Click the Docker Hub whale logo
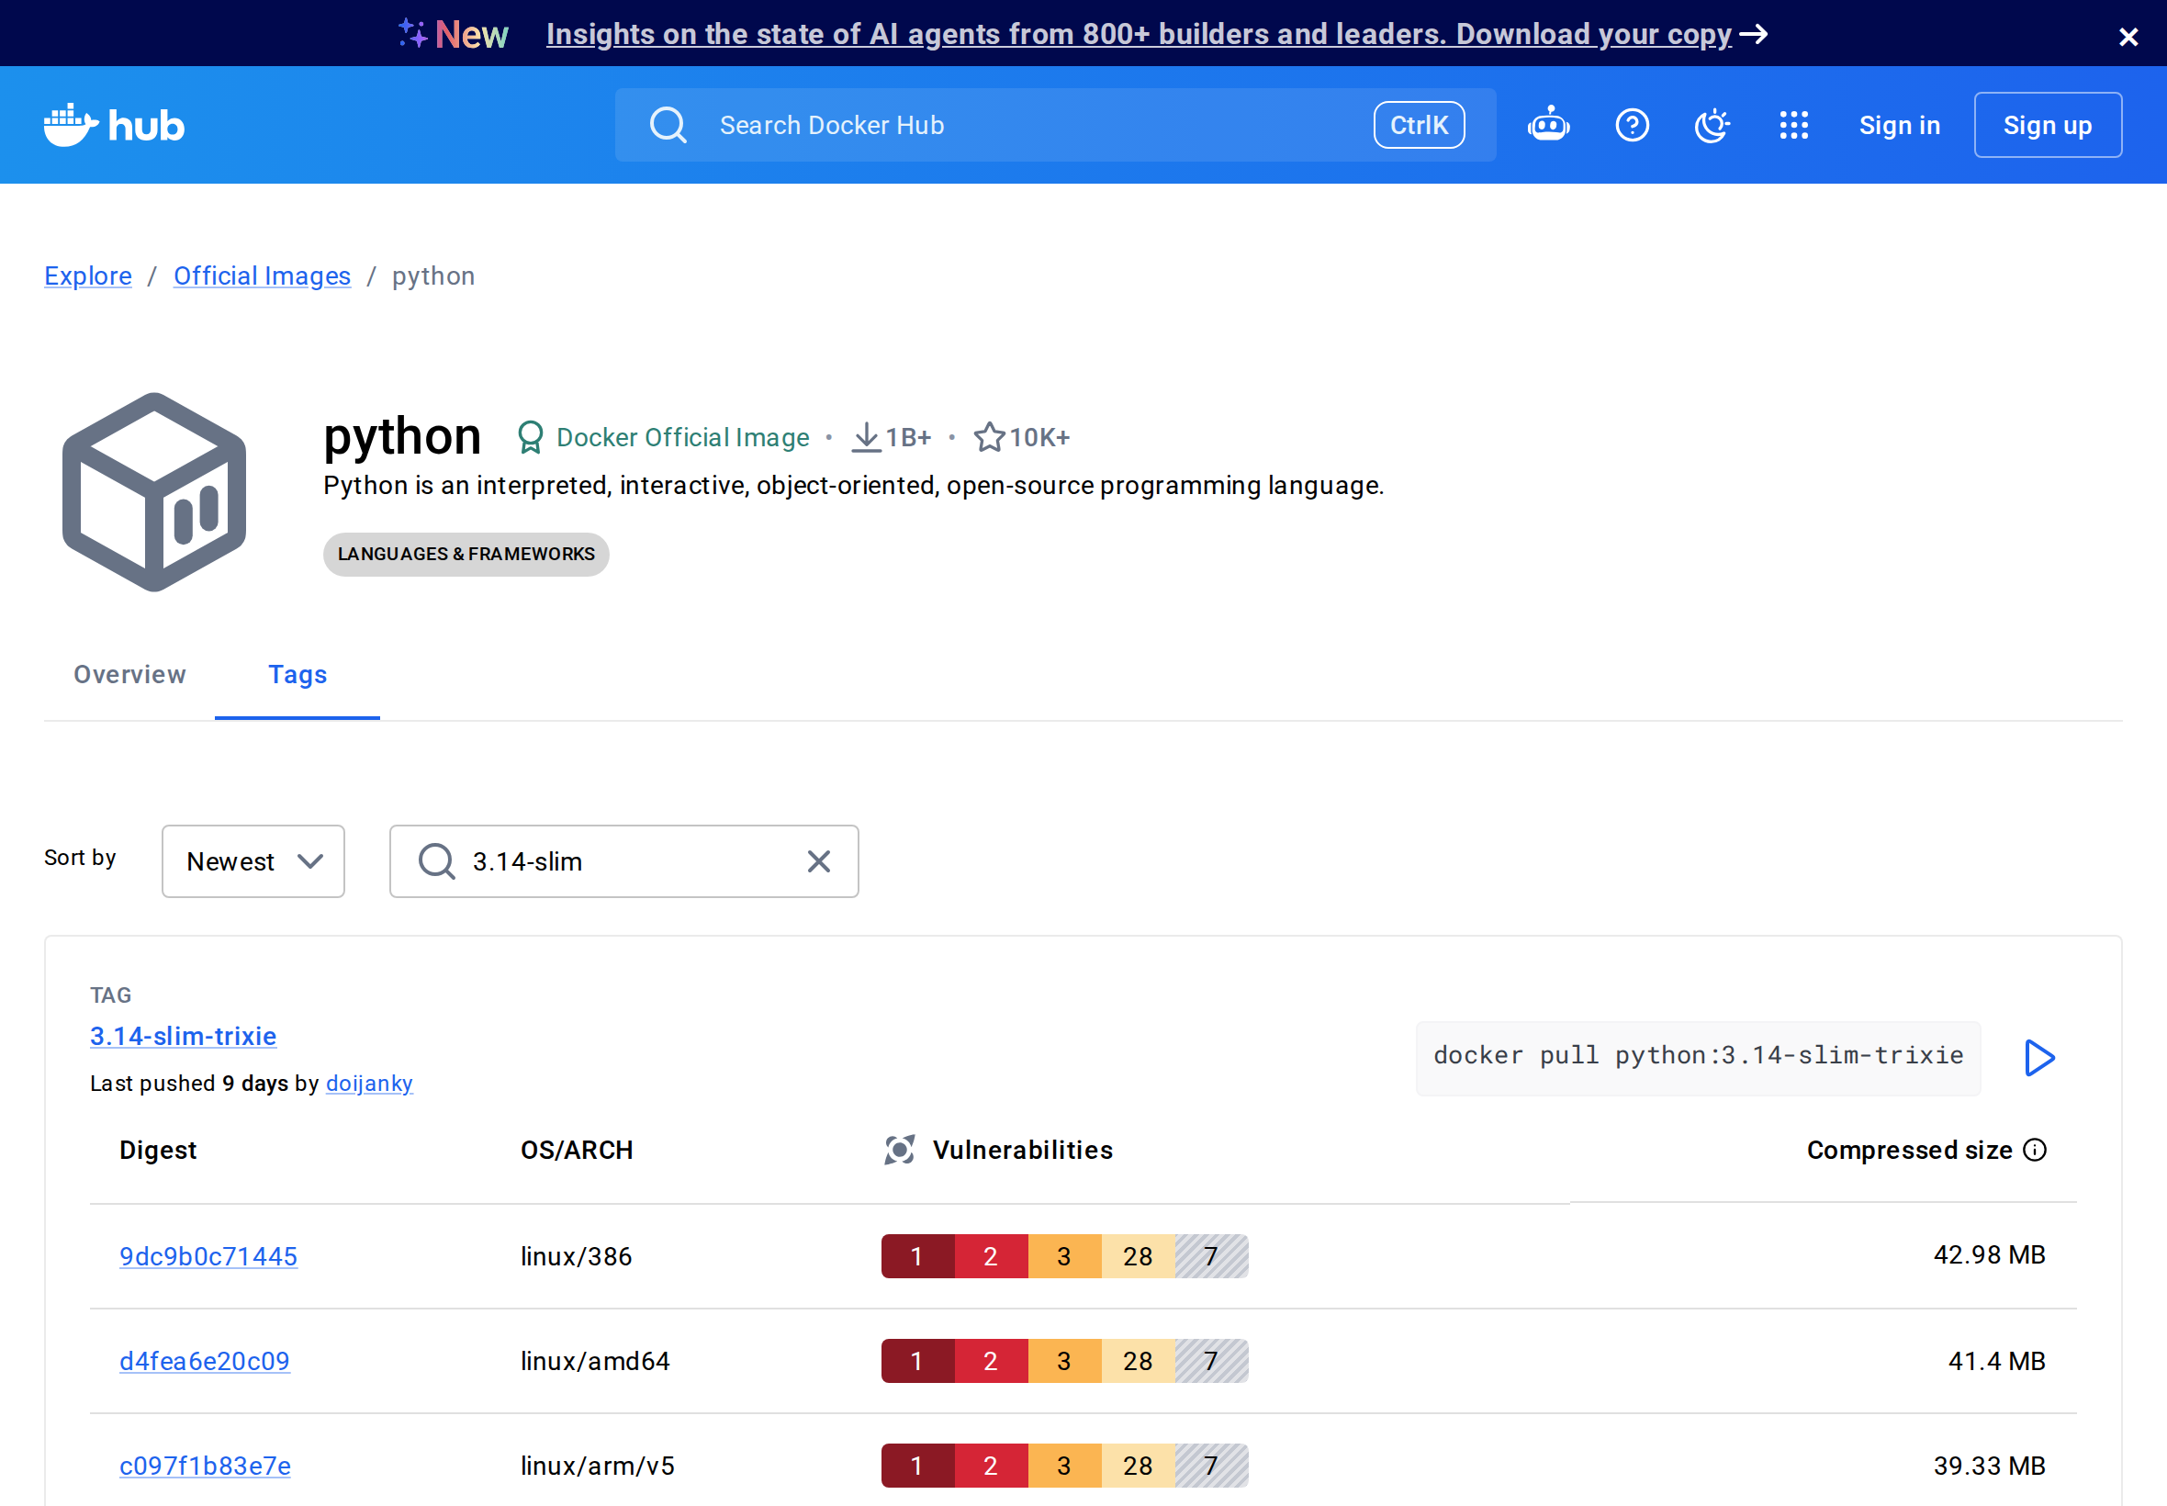 coord(113,125)
